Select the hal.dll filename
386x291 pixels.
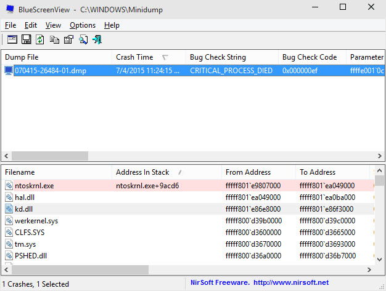25,197
